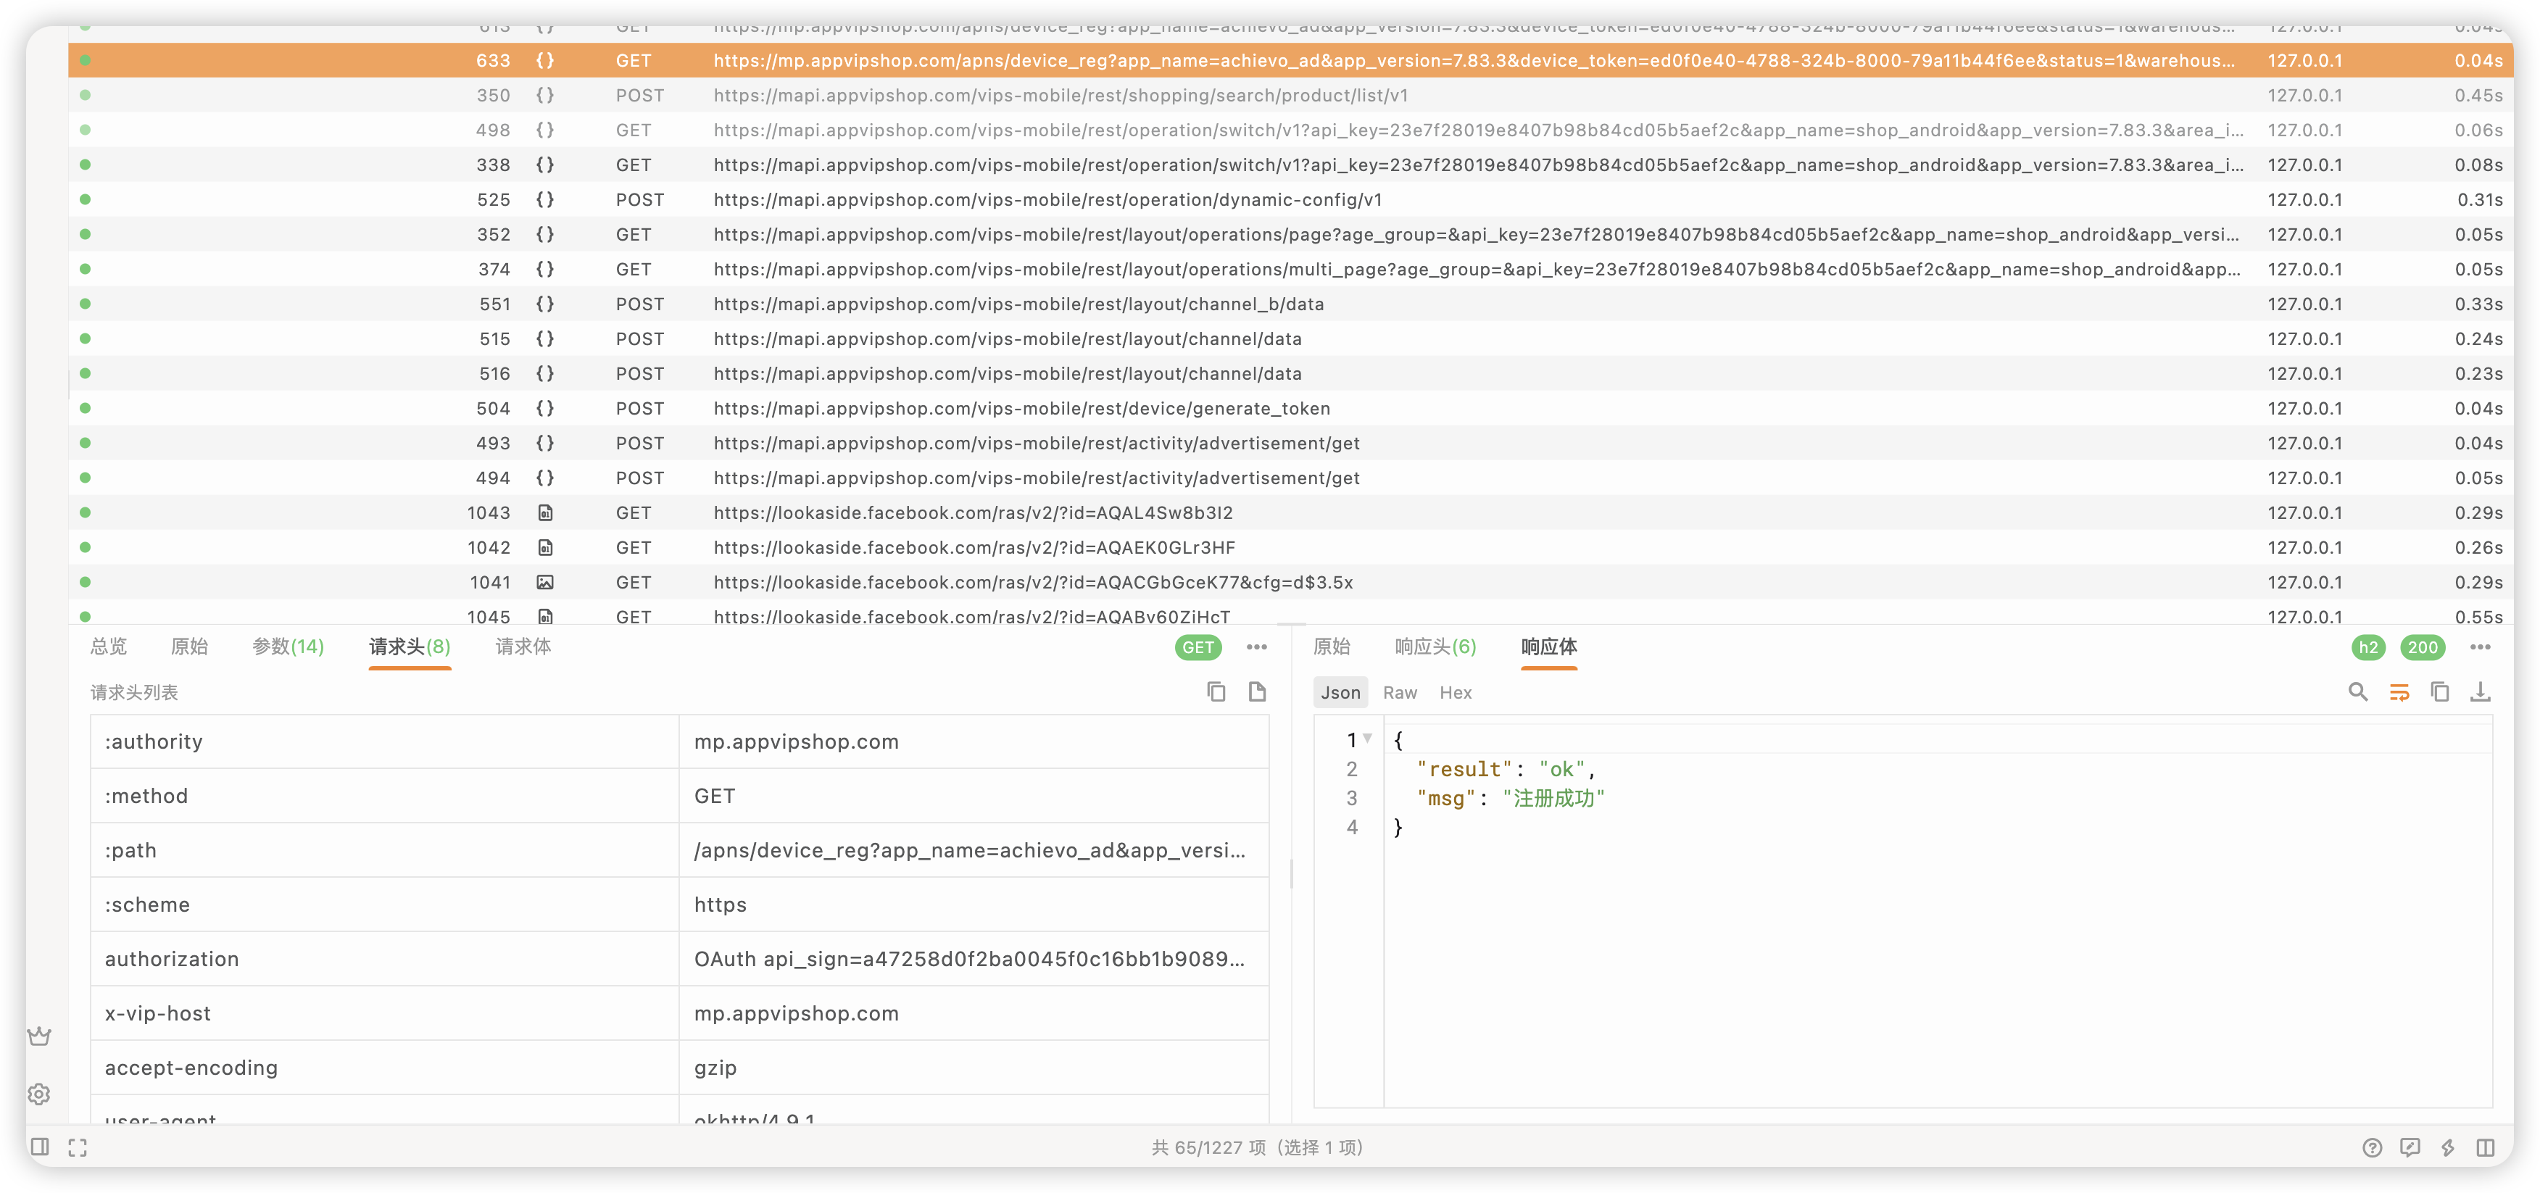Select row 493 advertisement/get request
Viewport: 2540px width, 1193px height.
tap(1290, 443)
